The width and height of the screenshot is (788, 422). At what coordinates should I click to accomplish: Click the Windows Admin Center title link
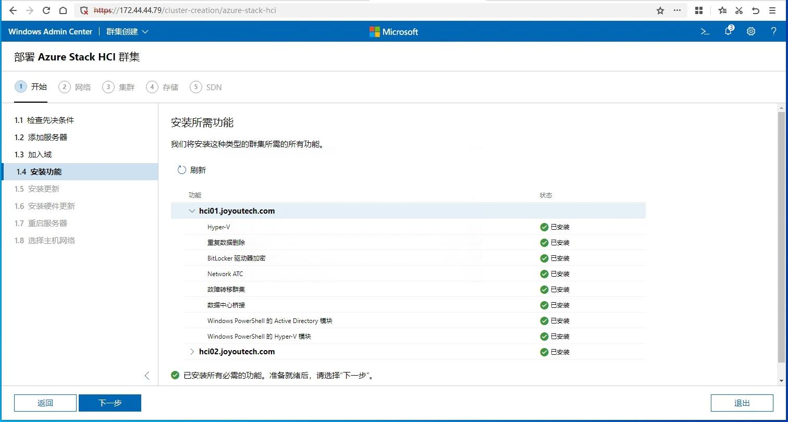coord(50,32)
